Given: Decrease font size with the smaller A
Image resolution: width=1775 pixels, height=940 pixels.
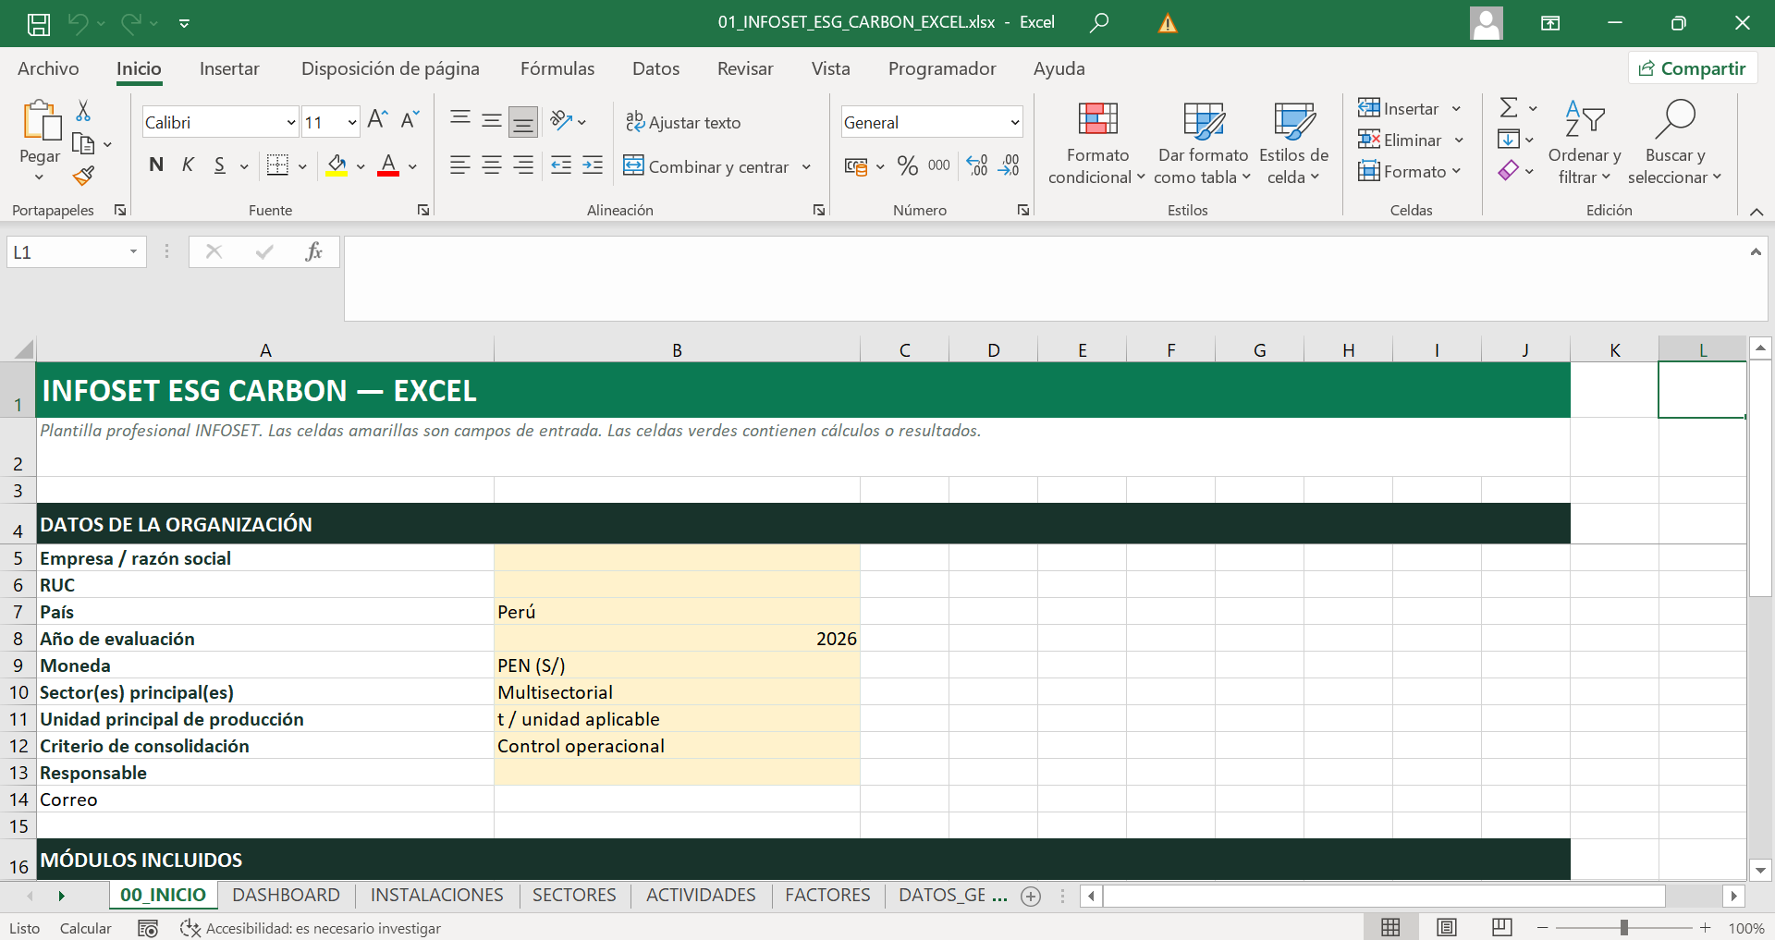Looking at the screenshot, I should point(410,119).
